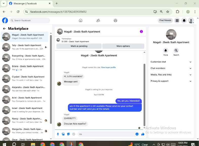Viewport: 199px width, 146px height.
Task: Choose a GIF from the composer
Action: pyautogui.click(x=74, y=134)
